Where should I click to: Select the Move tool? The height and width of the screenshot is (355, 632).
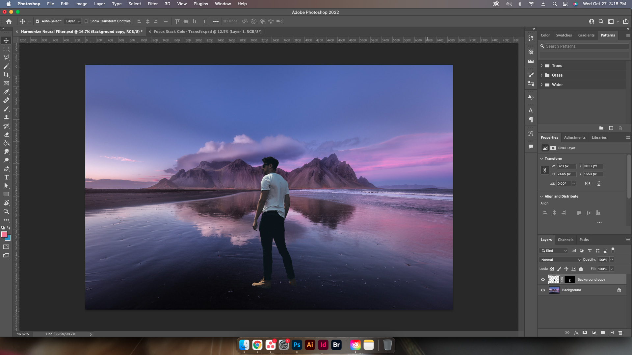[6, 40]
